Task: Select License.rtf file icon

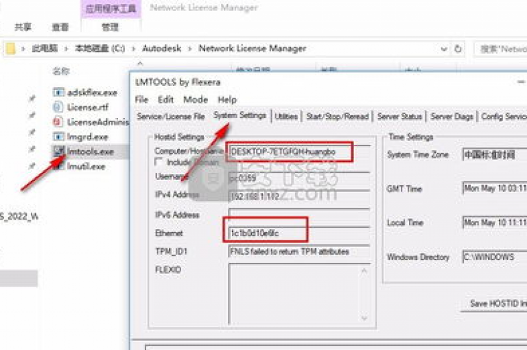Action: [58, 107]
